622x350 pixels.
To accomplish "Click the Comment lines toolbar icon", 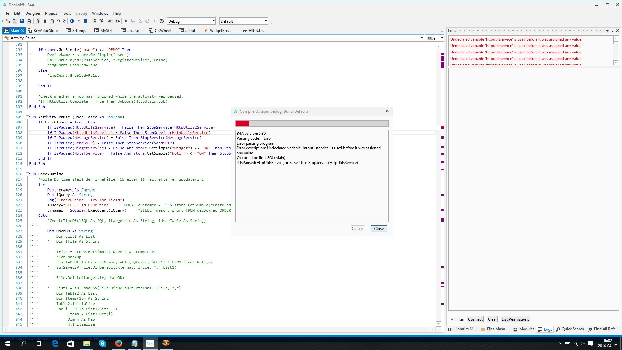I will pyautogui.click(x=94, y=21).
